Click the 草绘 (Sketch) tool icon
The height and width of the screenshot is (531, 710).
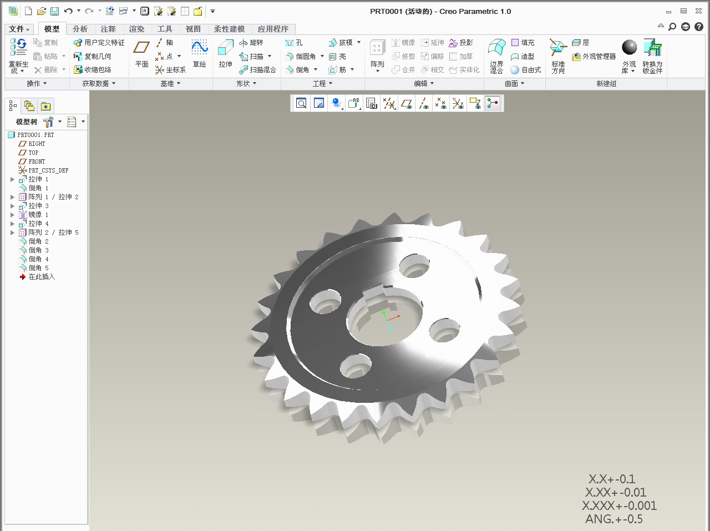[199, 48]
